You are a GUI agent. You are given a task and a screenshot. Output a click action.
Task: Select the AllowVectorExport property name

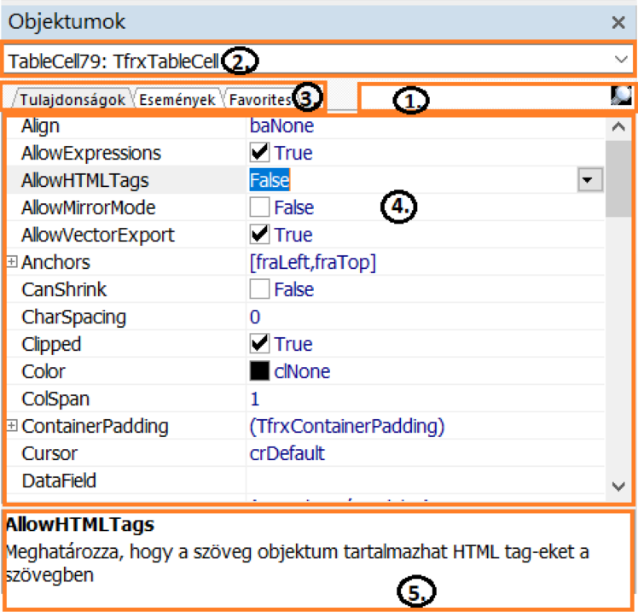[x=97, y=235]
